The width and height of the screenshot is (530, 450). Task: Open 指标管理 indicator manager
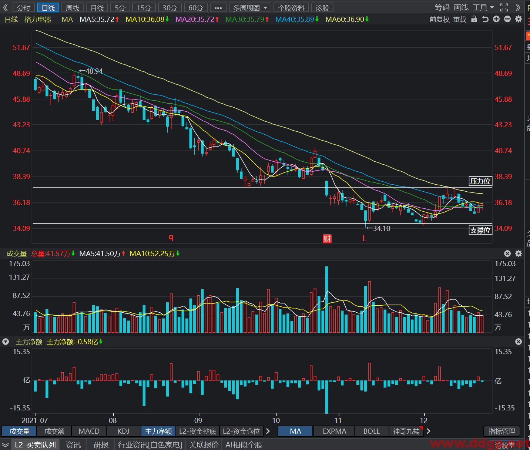pos(502,431)
